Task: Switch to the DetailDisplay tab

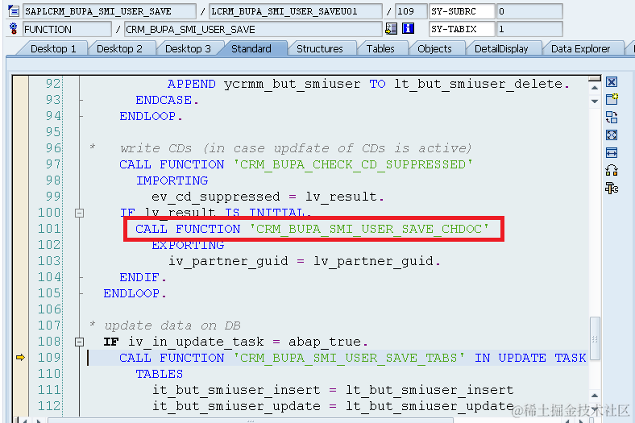Action: coord(501,48)
